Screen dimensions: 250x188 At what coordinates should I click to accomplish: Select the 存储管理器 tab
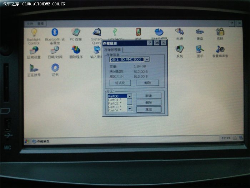click(112, 50)
